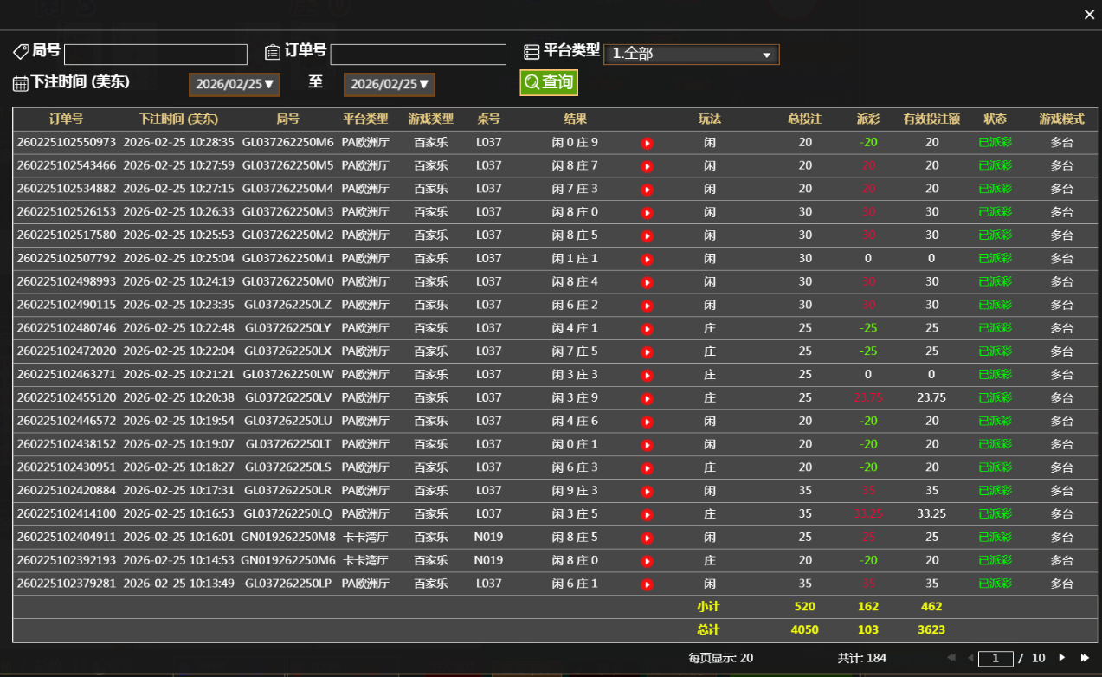This screenshot has width=1102, height=677.
Task: Click replay icon for order 260225102379281
Action: pos(647,584)
